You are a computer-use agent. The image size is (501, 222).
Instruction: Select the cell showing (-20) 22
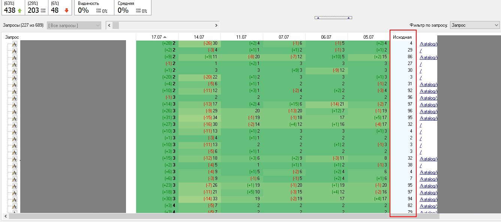tap(199, 77)
